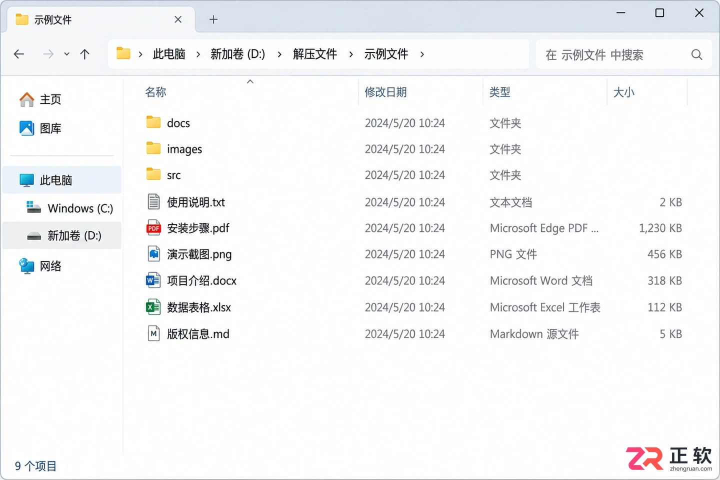720x480 pixels.
Task: Go up one folder level arrow
Action: 85,54
